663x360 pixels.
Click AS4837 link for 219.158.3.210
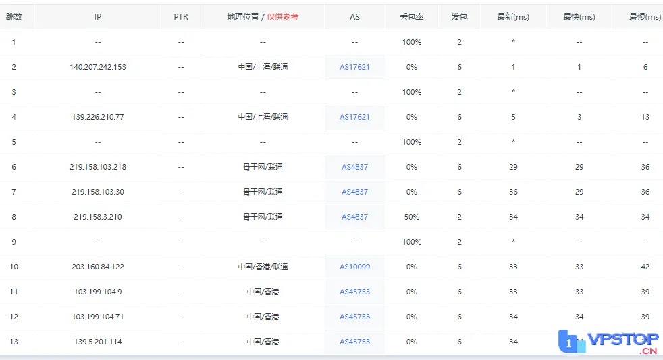point(354,217)
